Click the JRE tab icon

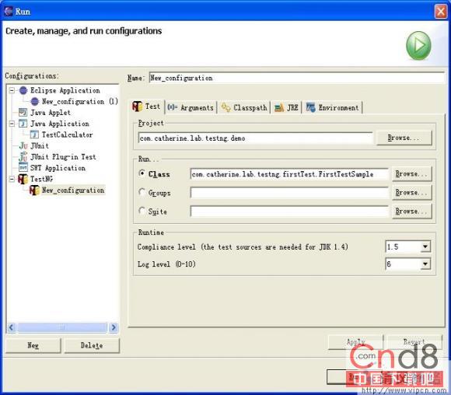click(279, 108)
